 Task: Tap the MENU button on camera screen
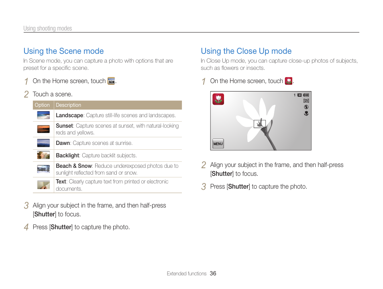(x=218, y=144)
